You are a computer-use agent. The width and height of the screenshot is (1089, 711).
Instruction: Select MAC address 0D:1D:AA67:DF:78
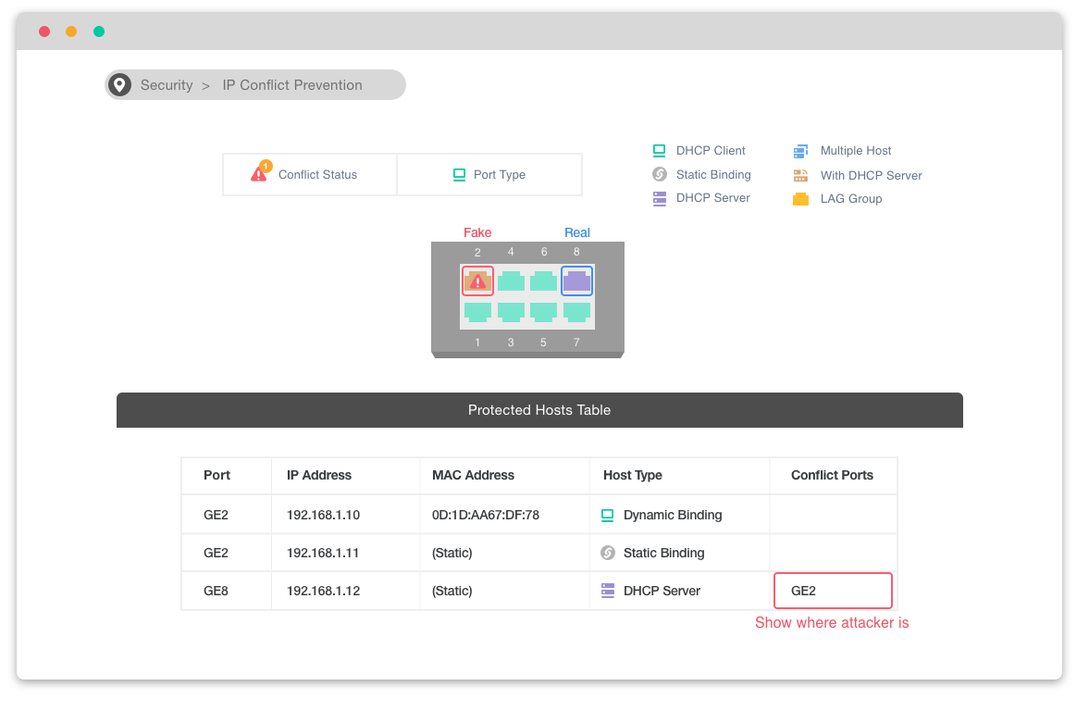point(486,515)
